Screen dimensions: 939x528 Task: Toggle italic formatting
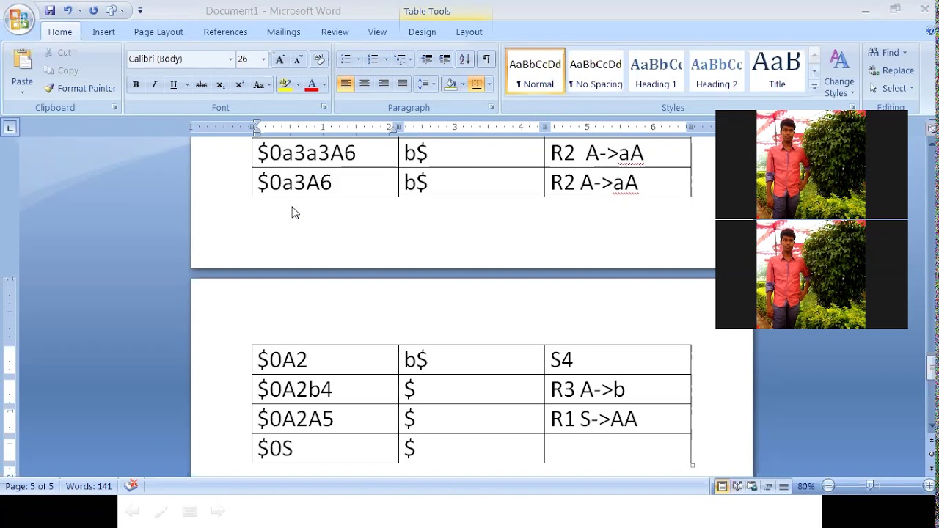point(154,85)
